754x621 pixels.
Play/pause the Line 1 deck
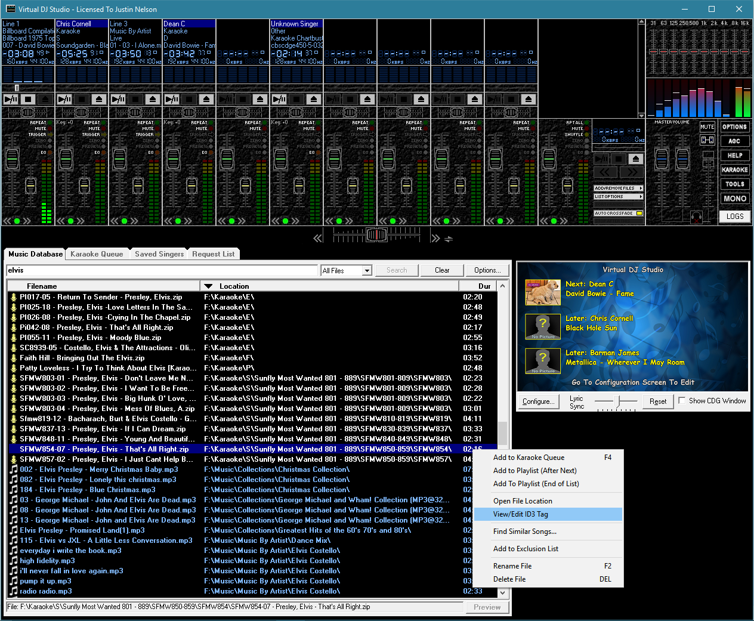pyautogui.click(x=11, y=99)
